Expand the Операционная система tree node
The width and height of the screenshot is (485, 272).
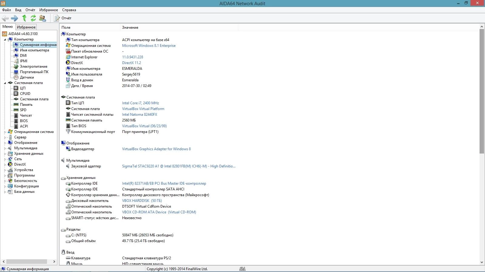point(5,132)
